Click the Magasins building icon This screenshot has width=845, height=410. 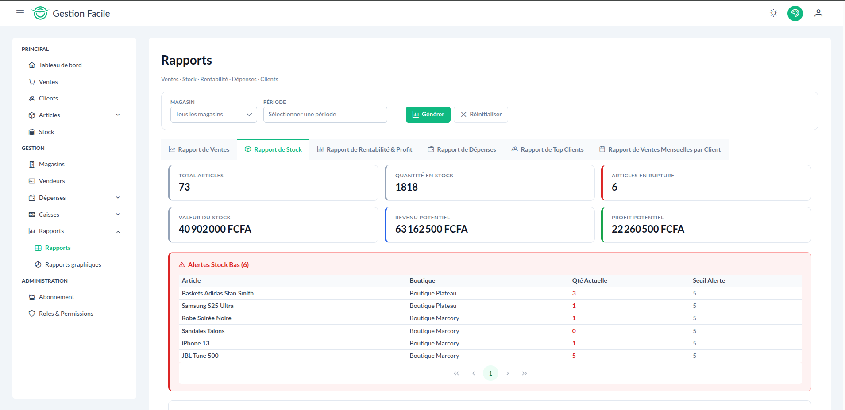32,164
